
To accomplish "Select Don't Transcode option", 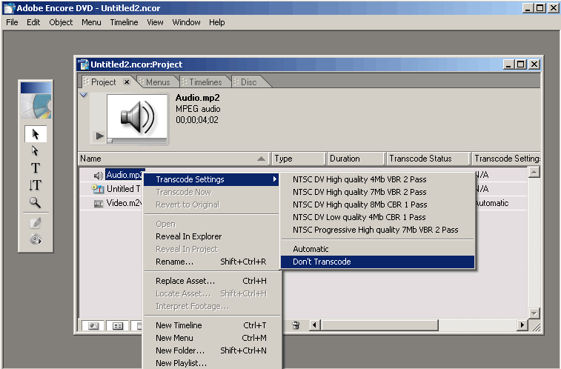I will pos(377,262).
